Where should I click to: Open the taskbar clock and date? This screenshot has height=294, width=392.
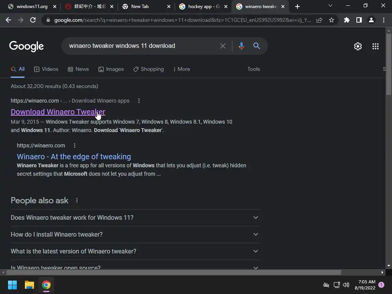tap(365, 285)
